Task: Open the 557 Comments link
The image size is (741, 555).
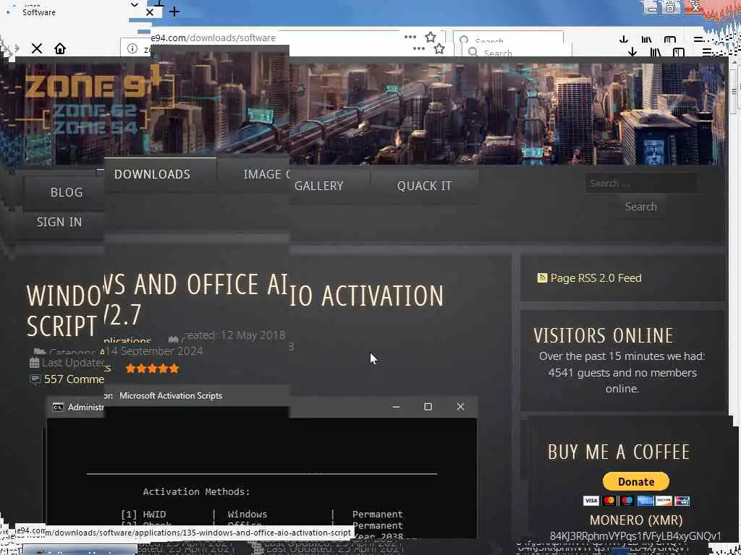Action: (74, 379)
